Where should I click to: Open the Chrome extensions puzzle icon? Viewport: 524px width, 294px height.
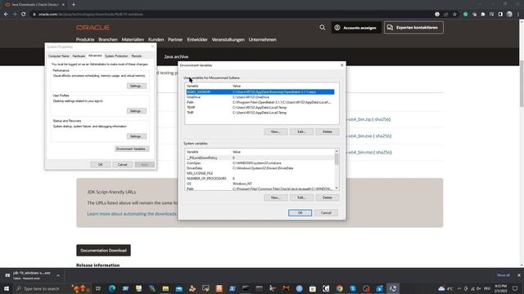point(483,15)
